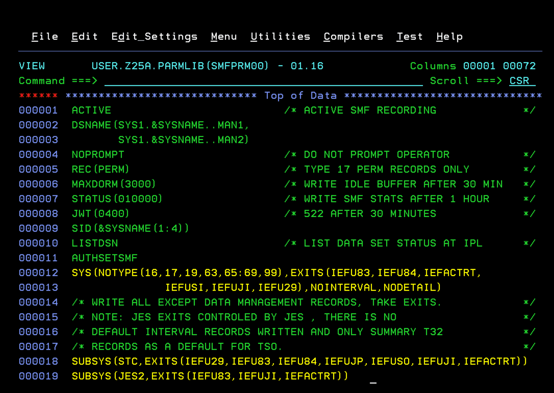The height and width of the screenshot is (393, 554).
Task: Open the File menu
Action: pos(45,36)
